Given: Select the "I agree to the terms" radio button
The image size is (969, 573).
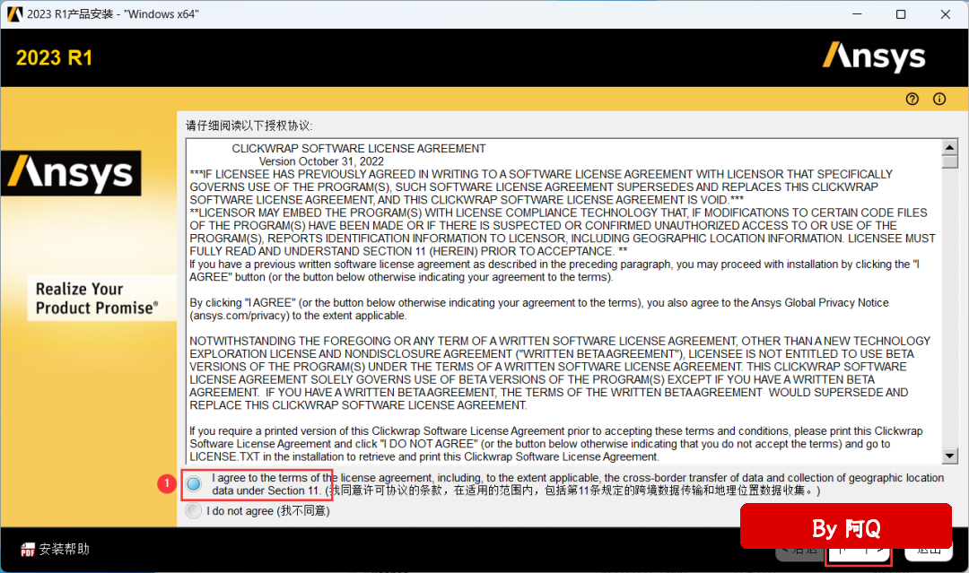Looking at the screenshot, I should click(193, 484).
